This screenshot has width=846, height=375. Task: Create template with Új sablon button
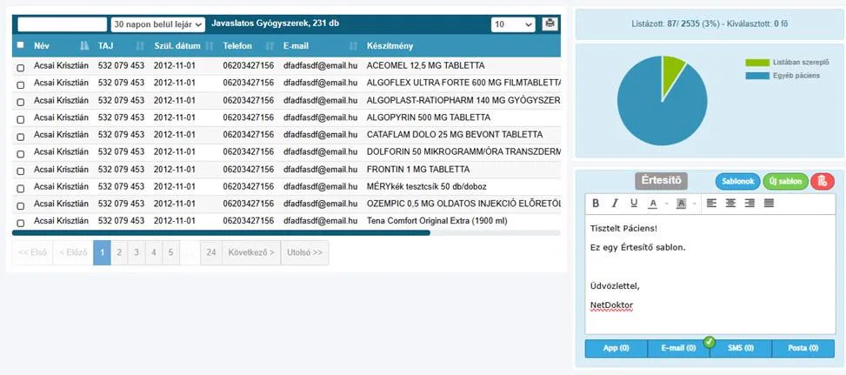(786, 181)
